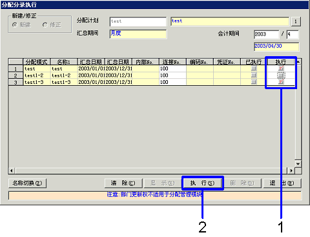Toggle 已执行 checkbox in row 3
The width and height of the screenshot is (310, 237).
tap(254, 82)
